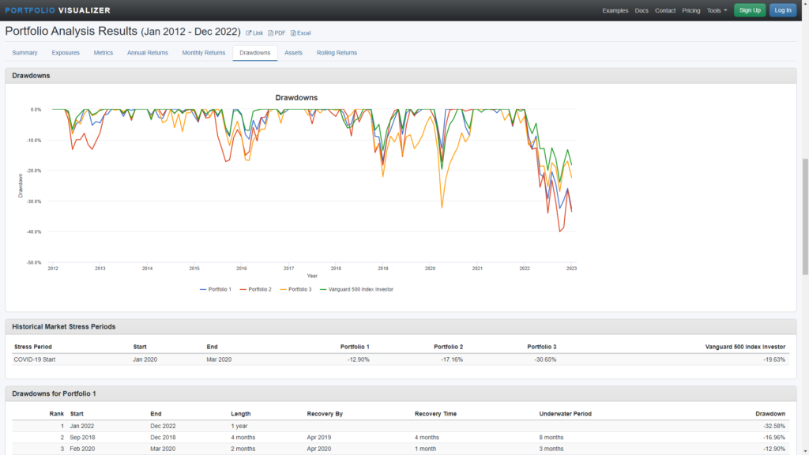This screenshot has width=809, height=455.
Task: Toggle Vanguard 500 Index Investor series
Action: (358, 289)
